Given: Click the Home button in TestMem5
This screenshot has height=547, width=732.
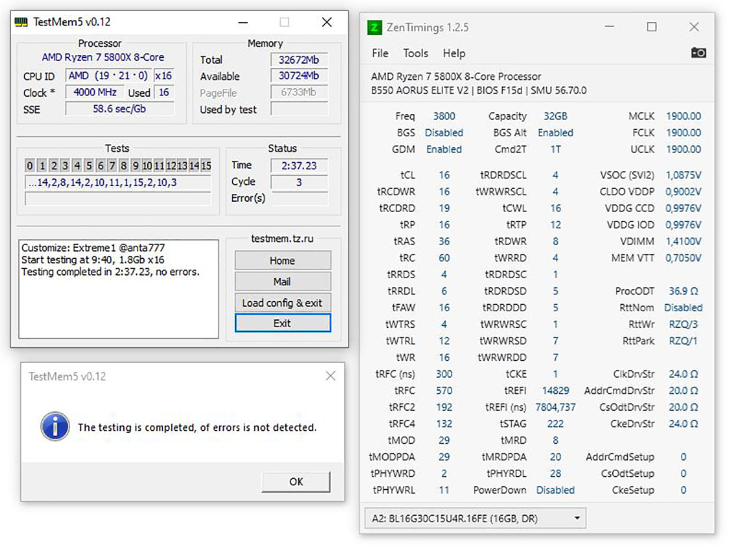Looking at the screenshot, I should click(282, 261).
